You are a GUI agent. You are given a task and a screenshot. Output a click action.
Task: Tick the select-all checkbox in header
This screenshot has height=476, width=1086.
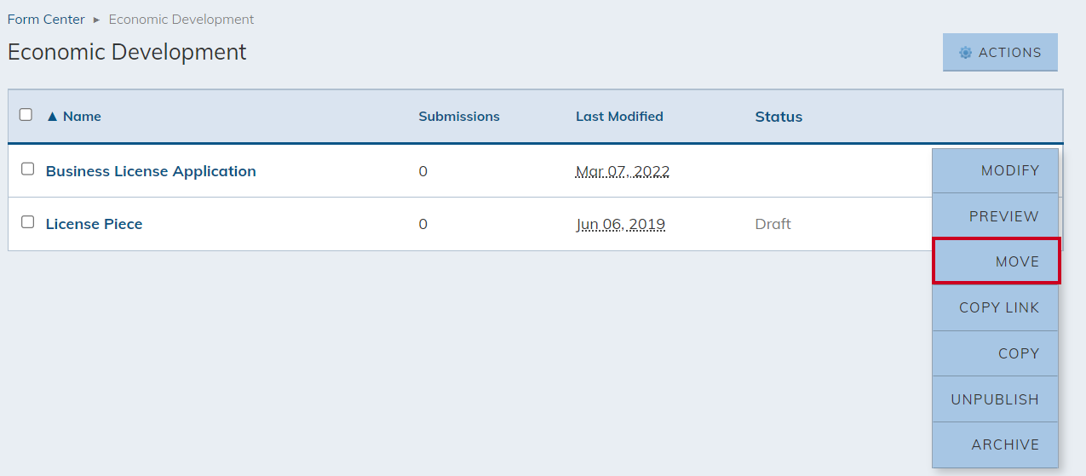(26, 114)
